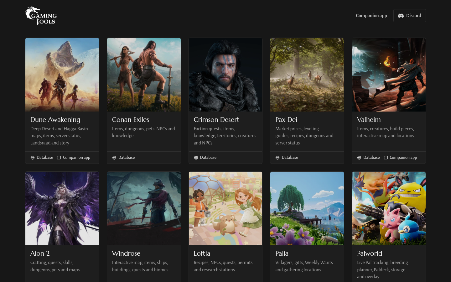Click the window icon under Dune Awakening
Viewport: 451px width, 282px height.
point(59,158)
